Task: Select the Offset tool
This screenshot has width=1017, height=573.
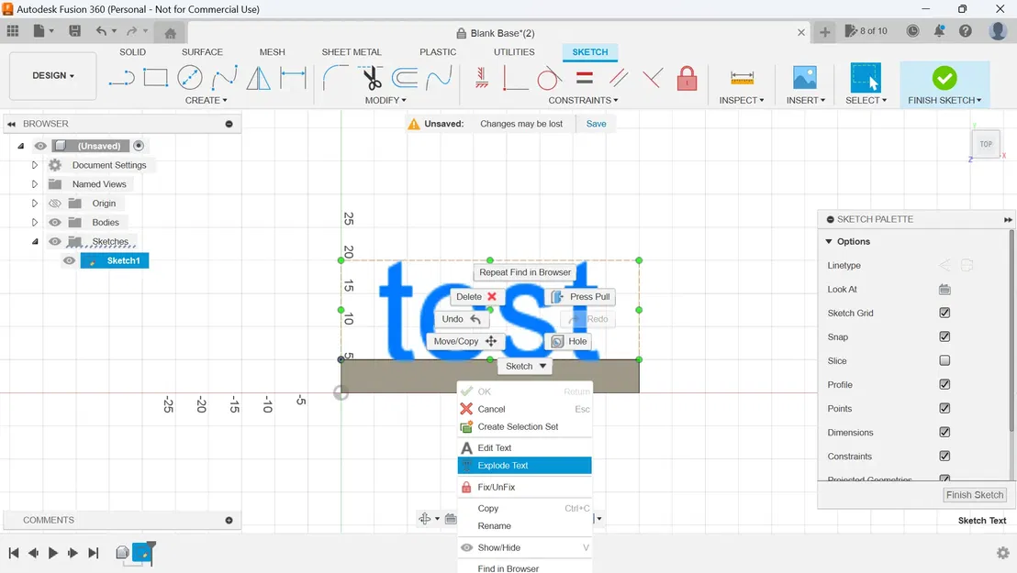Action: 405,79
